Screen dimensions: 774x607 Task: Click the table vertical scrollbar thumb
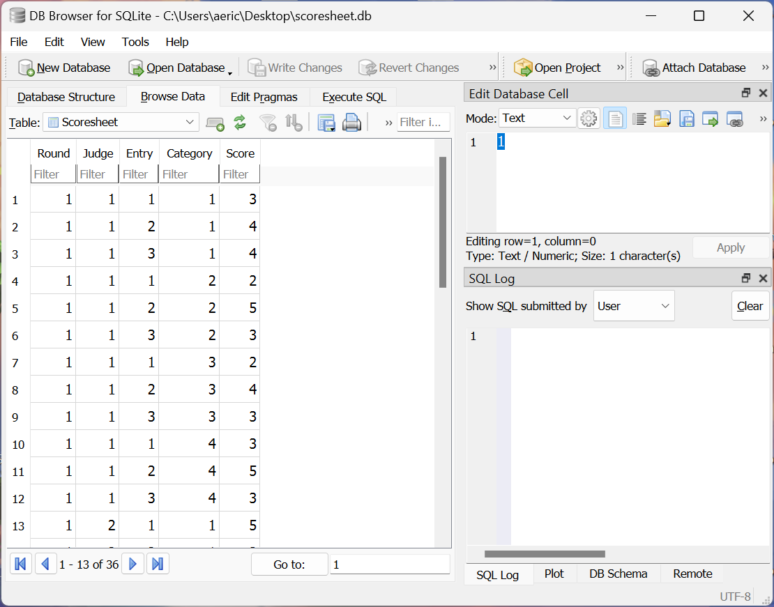pos(442,222)
